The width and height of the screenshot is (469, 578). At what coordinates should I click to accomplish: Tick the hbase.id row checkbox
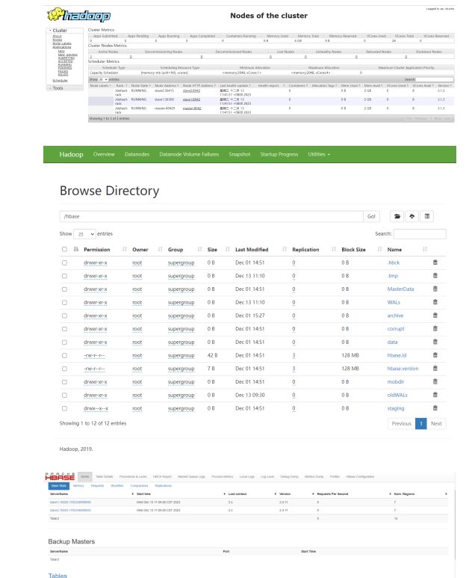(x=64, y=356)
